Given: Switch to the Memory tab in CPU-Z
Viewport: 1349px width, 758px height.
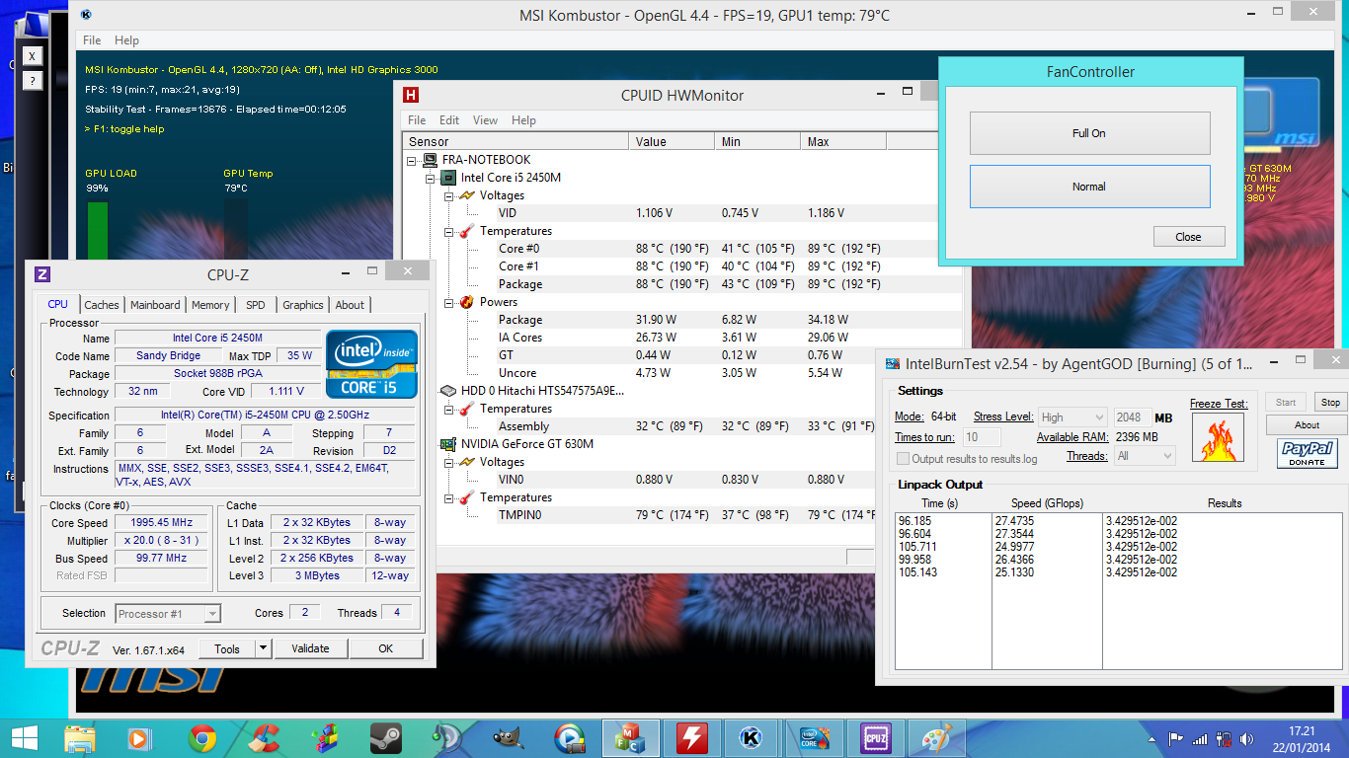Looking at the screenshot, I should click(210, 305).
